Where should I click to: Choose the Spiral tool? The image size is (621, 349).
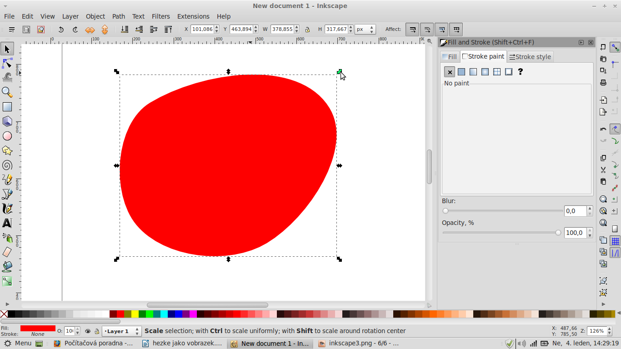[7, 165]
